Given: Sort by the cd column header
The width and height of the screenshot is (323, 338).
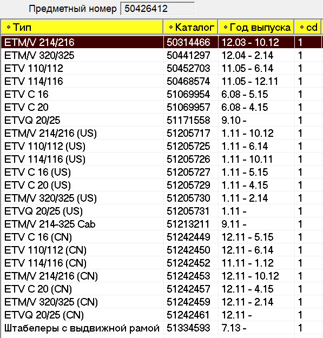Looking at the screenshot, I should click(x=308, y=28).
